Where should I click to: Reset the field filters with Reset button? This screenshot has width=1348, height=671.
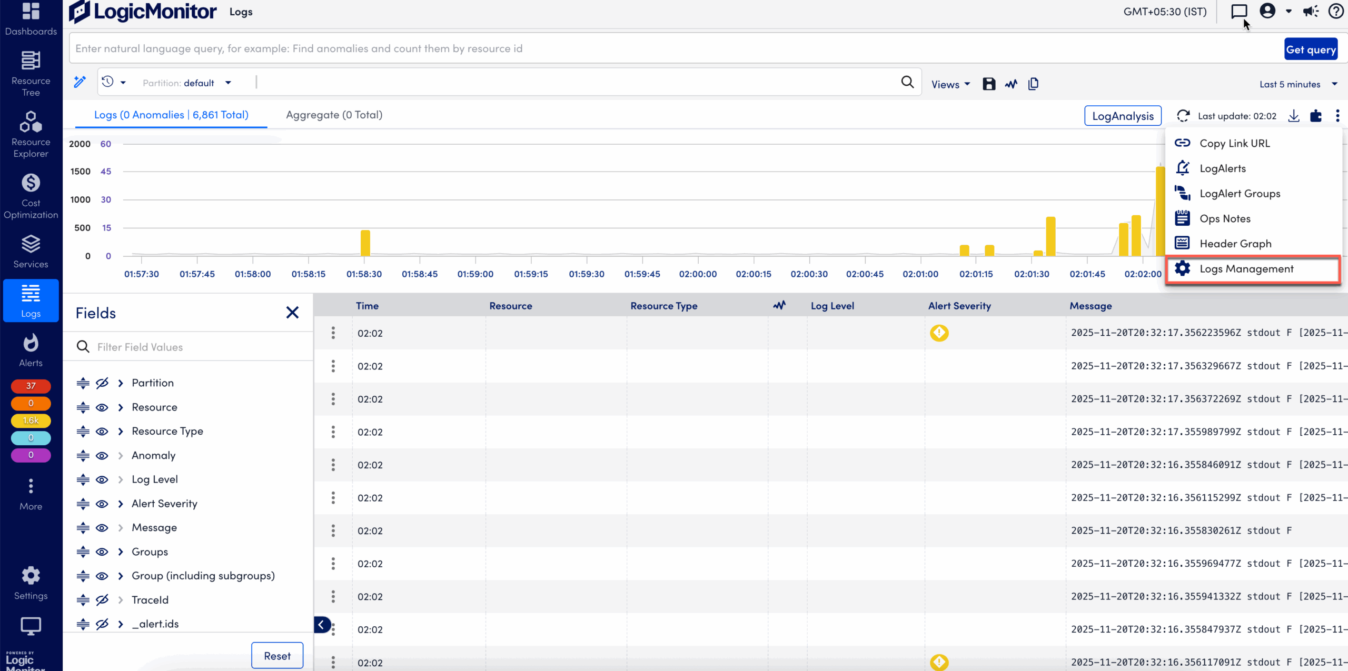pos(277,655)
